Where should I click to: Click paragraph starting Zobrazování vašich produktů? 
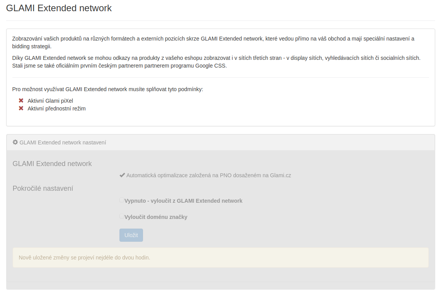pyautogui.click(x=213, y=42)
